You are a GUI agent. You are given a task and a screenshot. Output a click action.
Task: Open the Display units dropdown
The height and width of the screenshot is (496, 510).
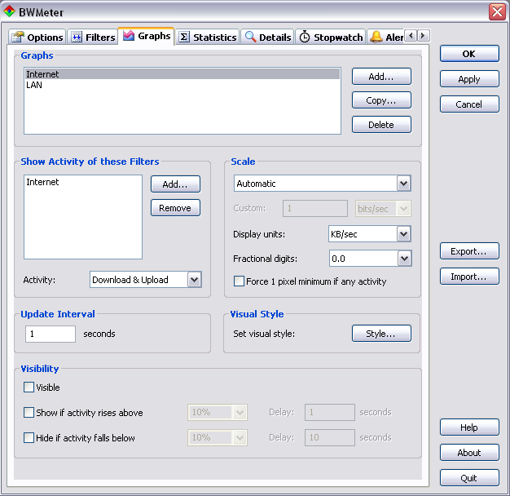[403, 234]
